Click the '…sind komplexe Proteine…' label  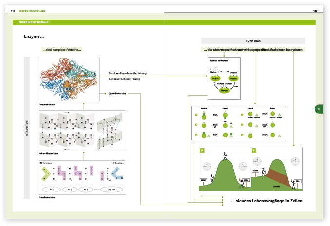pyautogui.click(x=62, y=50)
